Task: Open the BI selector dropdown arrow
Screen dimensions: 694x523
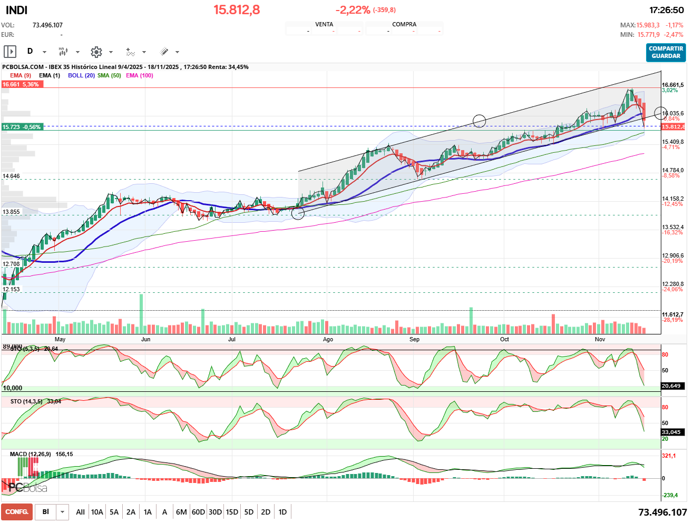Action: 63,512
